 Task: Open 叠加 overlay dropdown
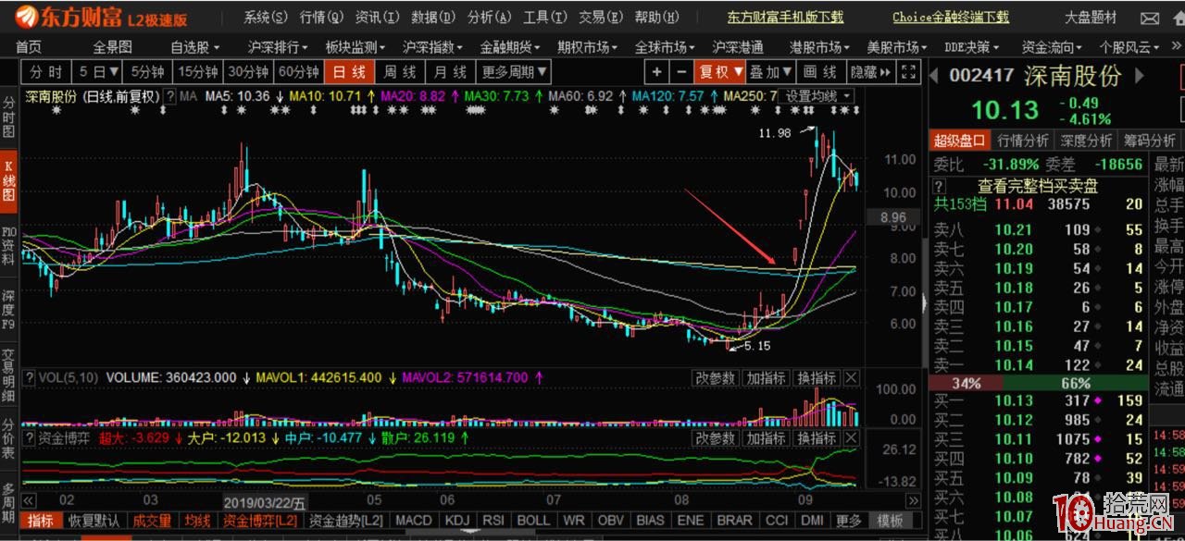[772, 72]
